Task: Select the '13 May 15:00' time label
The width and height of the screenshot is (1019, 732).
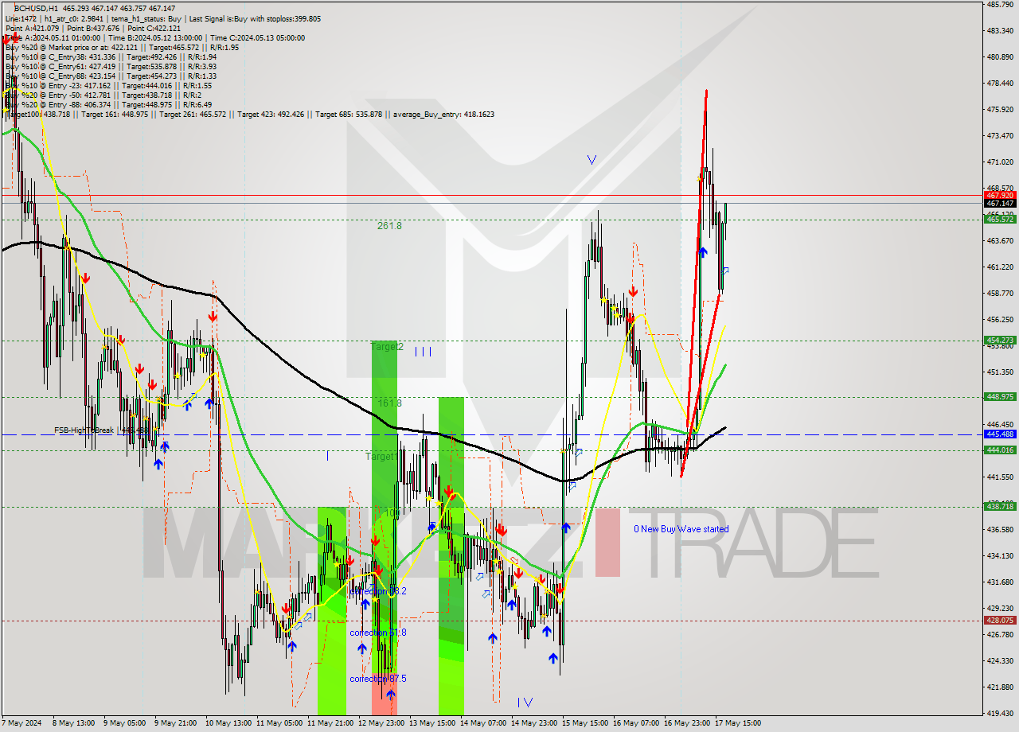Action: click(432, 723)
